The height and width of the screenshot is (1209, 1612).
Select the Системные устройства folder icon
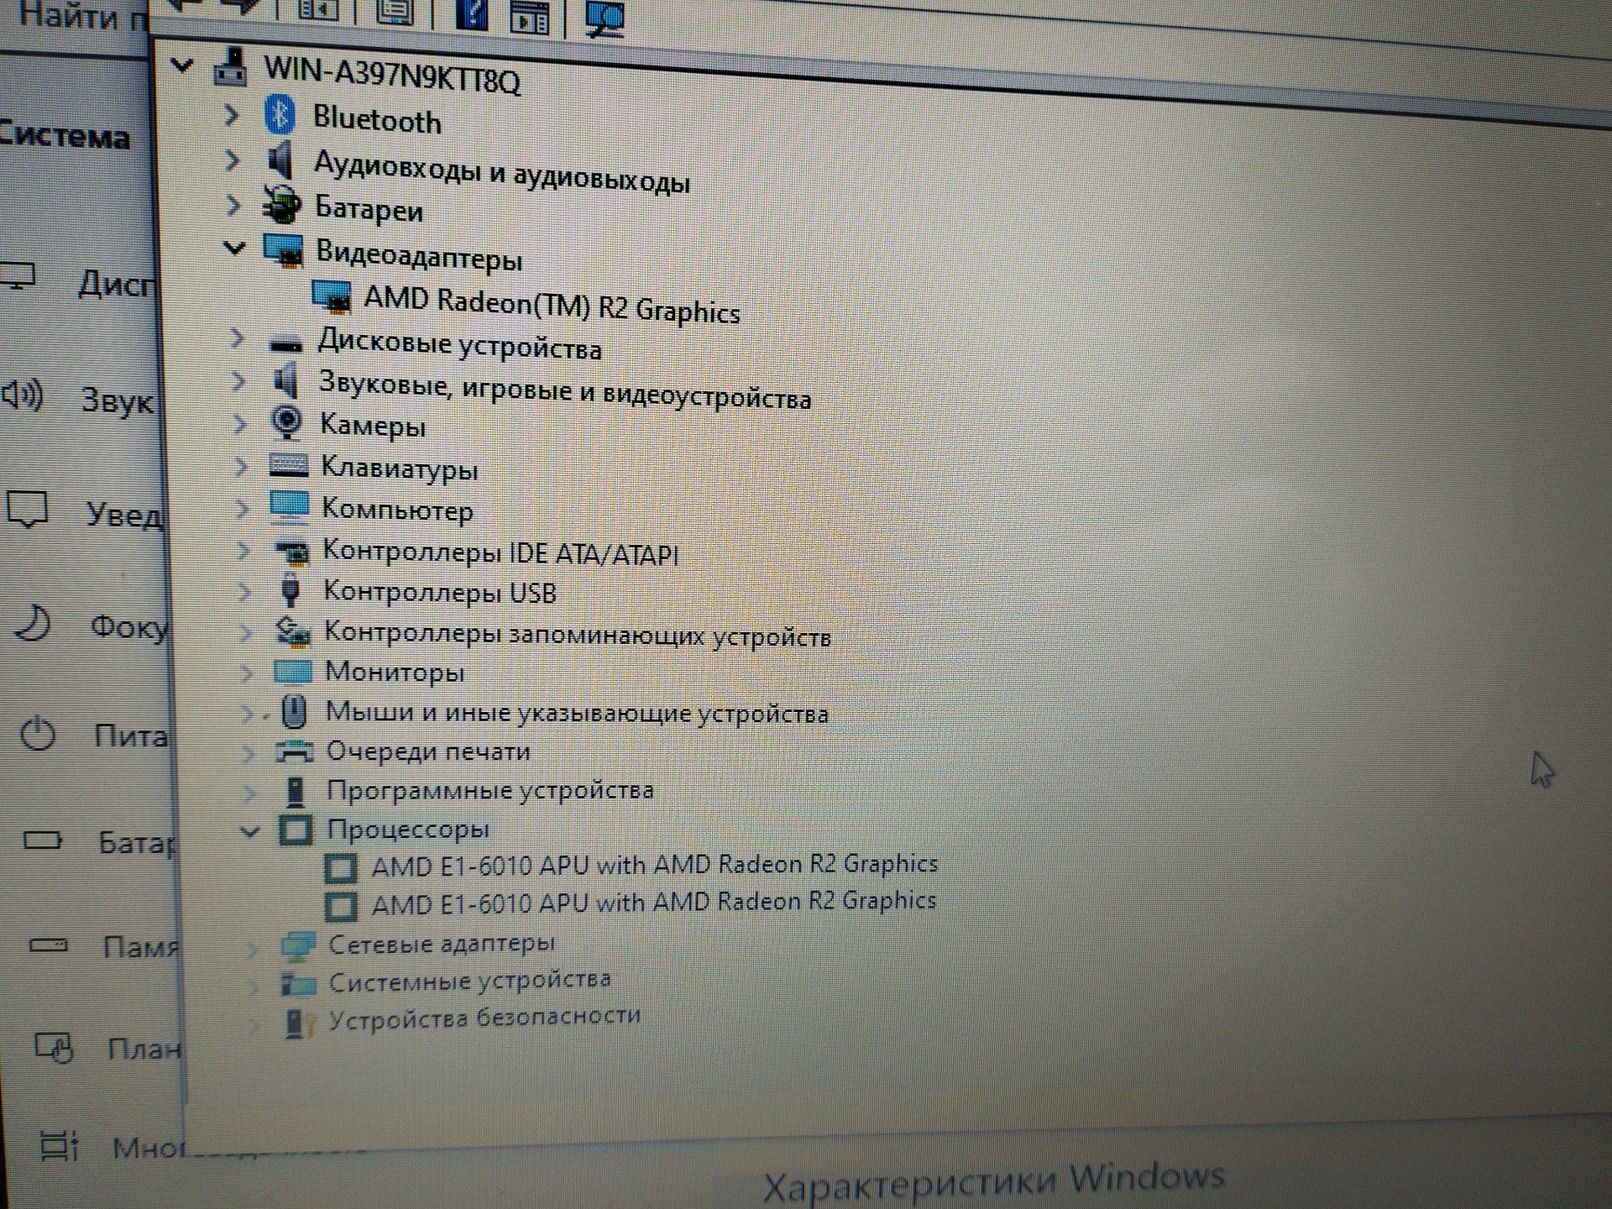pos(299,983)
